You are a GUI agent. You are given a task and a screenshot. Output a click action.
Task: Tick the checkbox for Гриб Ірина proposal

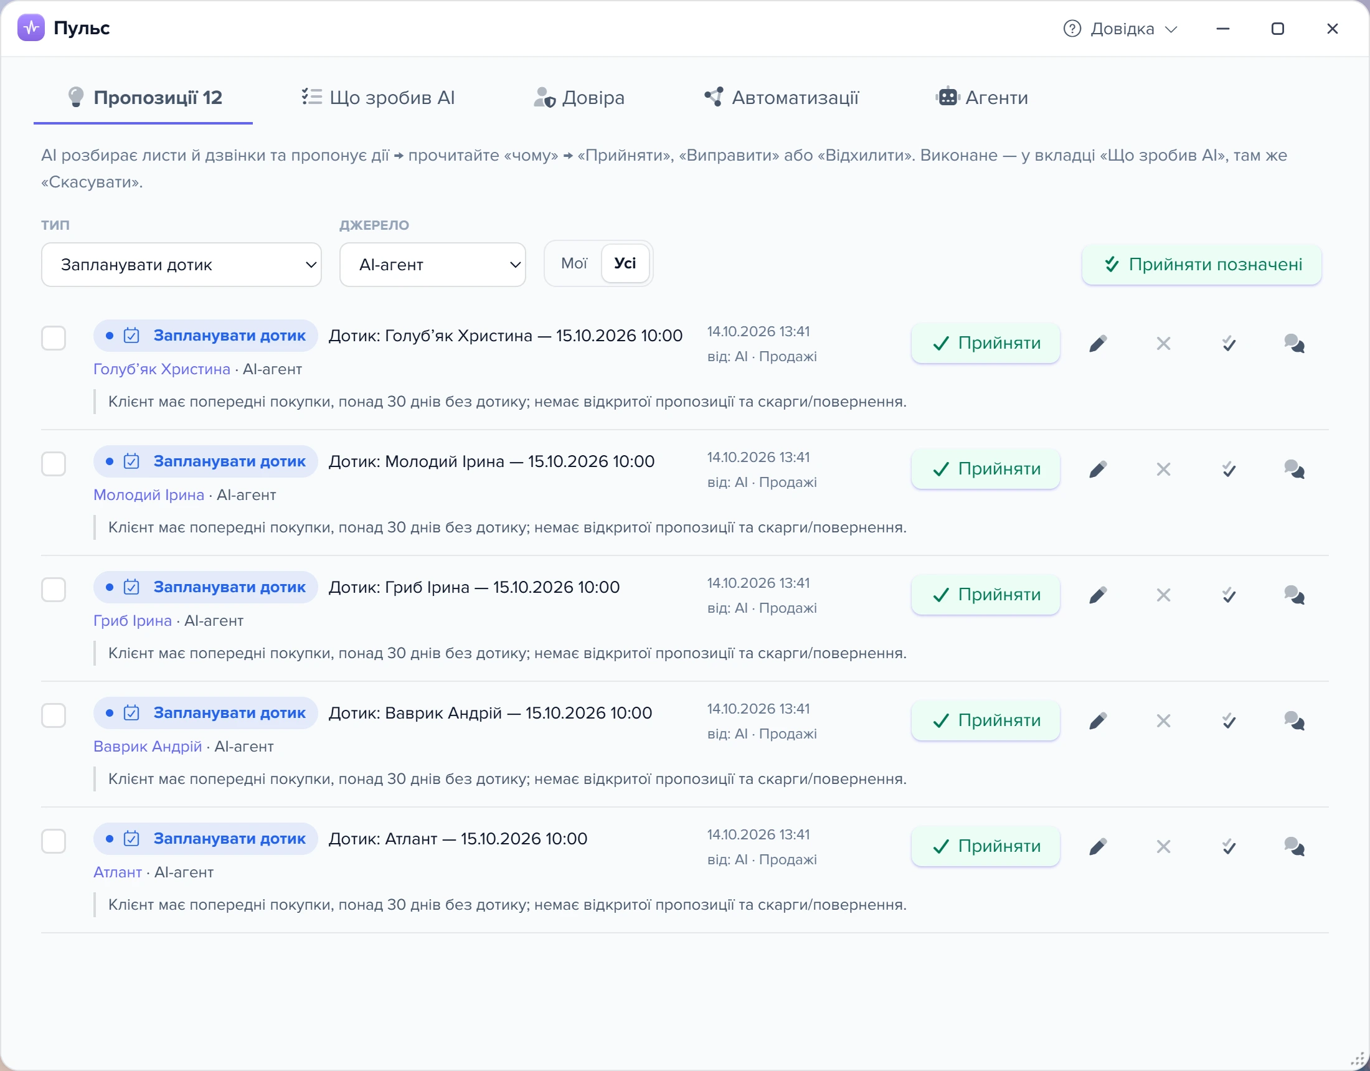click(x=54, y=590)
